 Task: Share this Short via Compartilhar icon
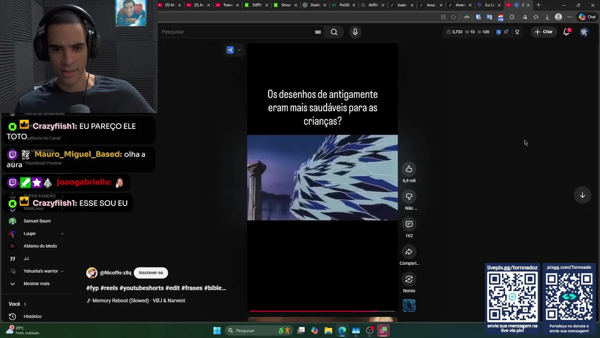pyautogui.click(x=409, y=252)
